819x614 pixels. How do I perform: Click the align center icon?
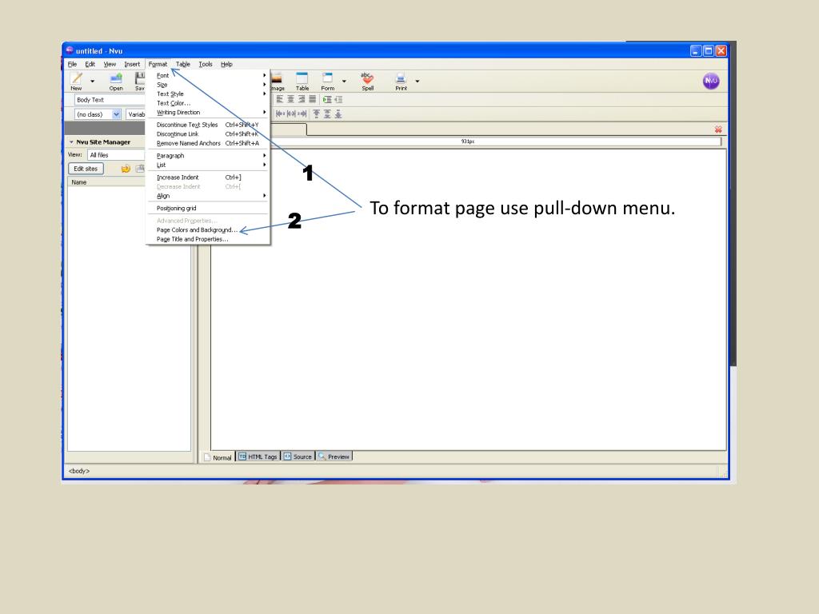291,99
